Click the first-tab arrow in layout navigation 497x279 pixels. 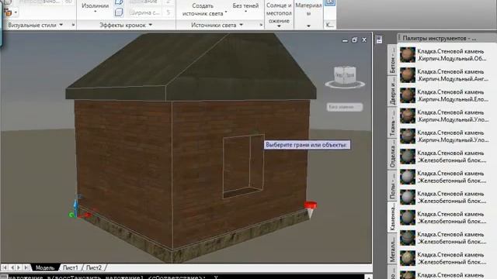click(x=5, y=267)
